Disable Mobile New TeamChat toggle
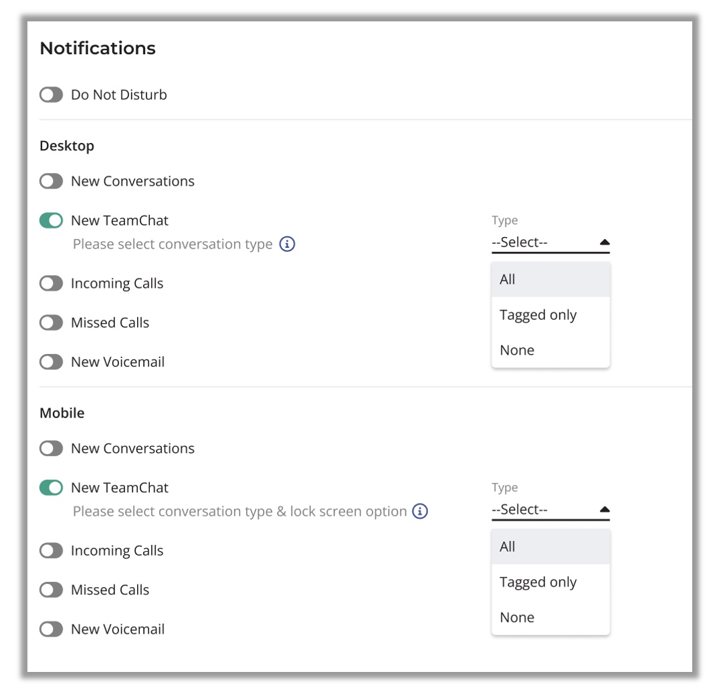 (x=51, y=488)
